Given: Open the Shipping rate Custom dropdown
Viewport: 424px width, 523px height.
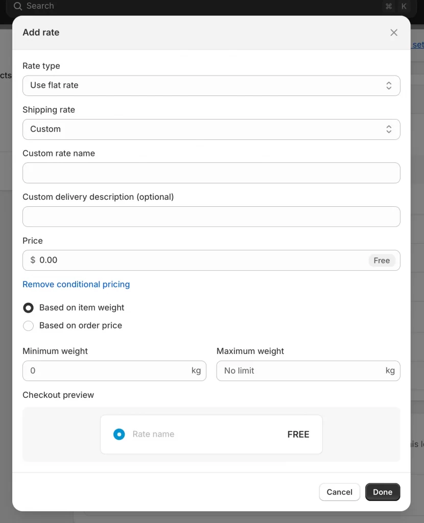Looking at the screenshot, I should 204,129.
